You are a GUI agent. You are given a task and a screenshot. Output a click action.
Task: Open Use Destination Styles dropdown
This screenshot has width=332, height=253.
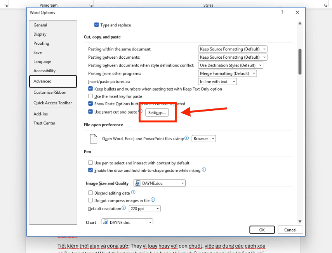[231, 65]
